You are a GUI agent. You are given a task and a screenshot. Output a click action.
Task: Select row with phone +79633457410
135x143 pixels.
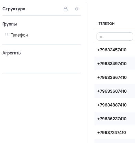115,50
